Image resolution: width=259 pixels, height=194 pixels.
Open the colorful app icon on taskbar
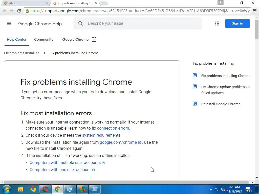coord(82,189)
